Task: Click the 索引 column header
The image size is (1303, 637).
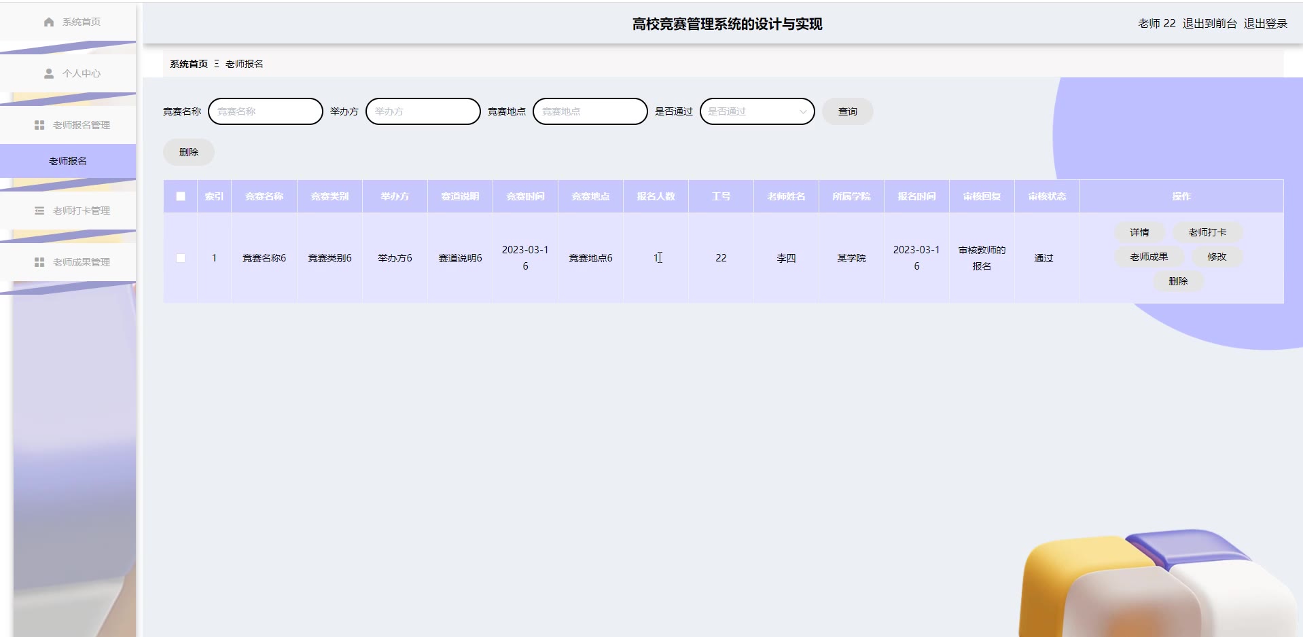Action: [x=214, y=196]
